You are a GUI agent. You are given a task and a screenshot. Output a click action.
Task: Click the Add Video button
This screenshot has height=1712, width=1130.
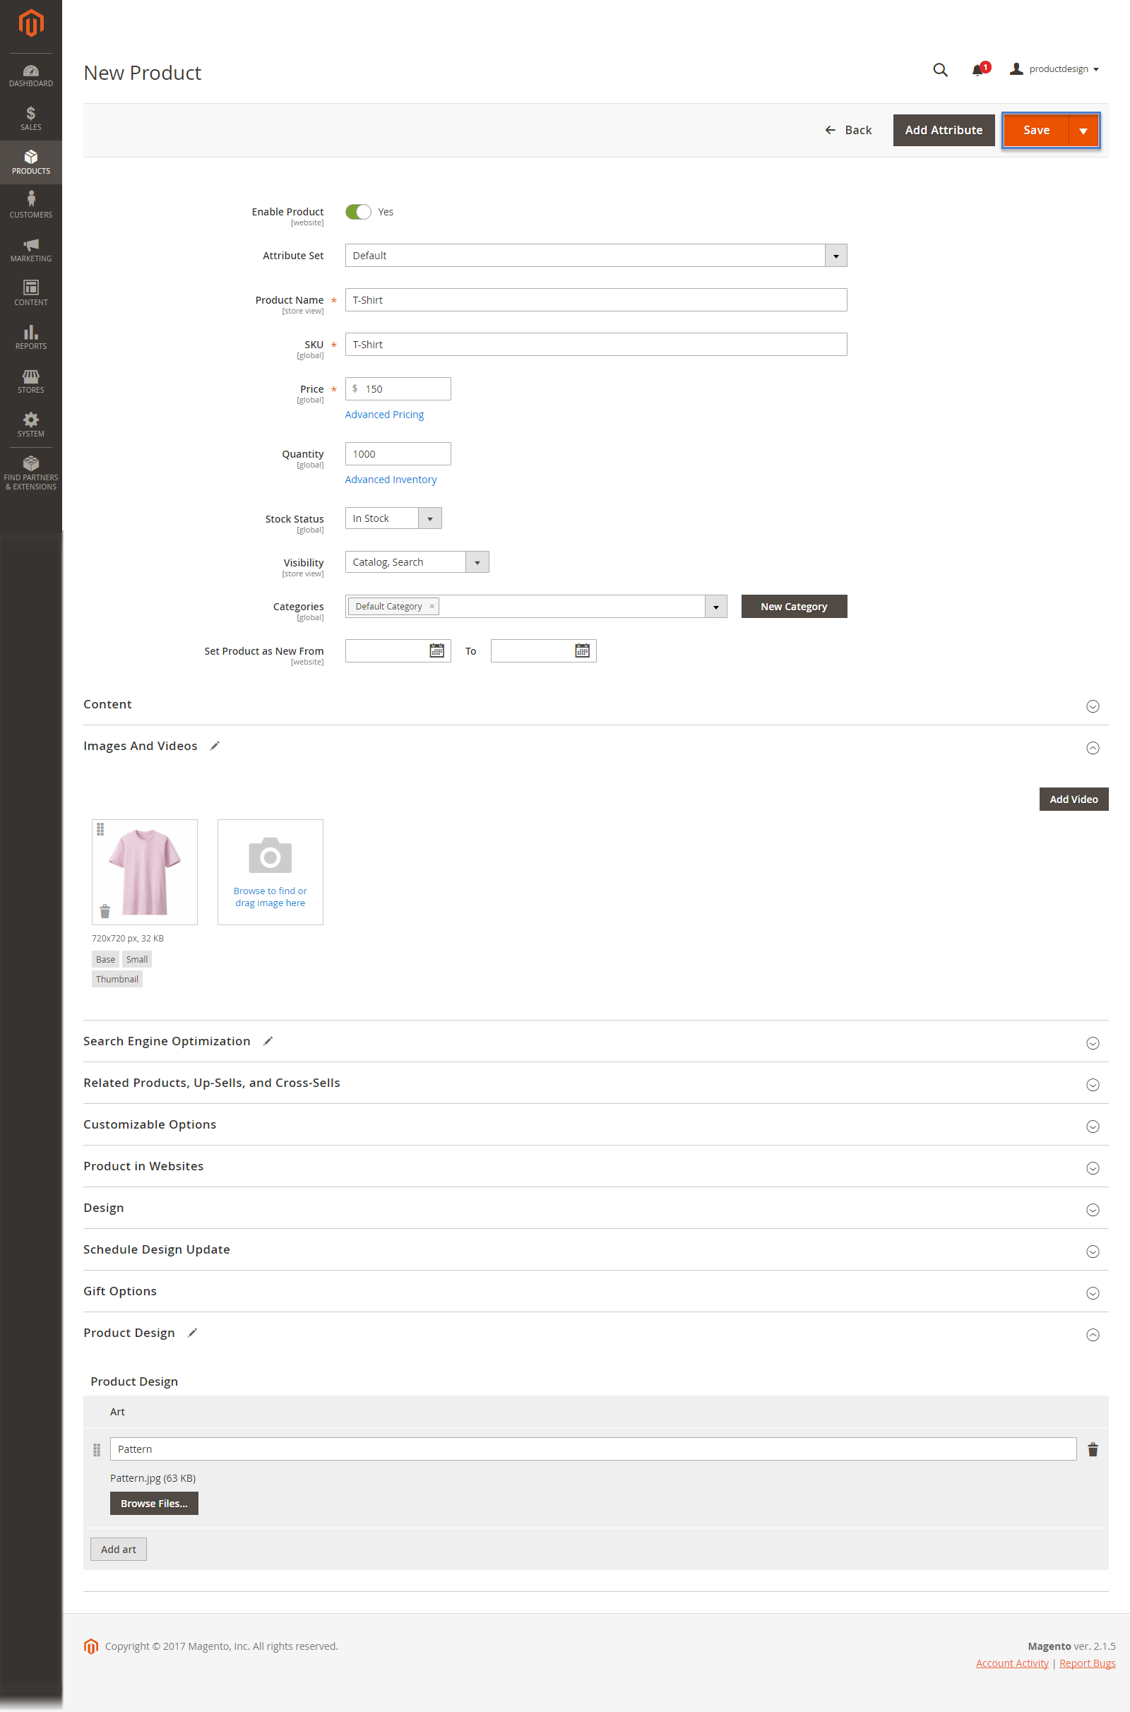coord(1072,799)
